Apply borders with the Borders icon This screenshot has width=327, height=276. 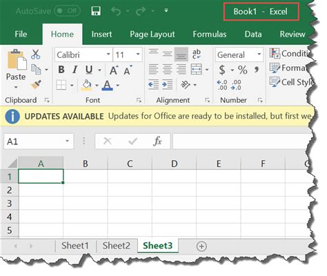(x=61, y=85)
